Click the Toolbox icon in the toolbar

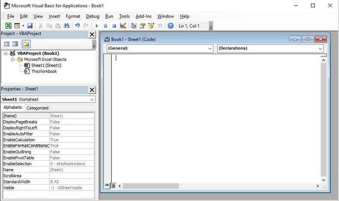(160, 26)
